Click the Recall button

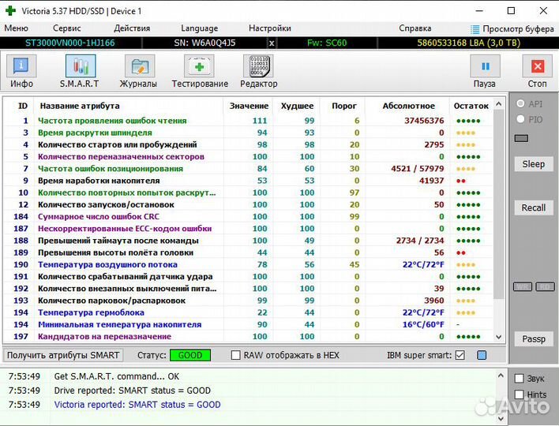pyautogui.click(x=533, y=207)
